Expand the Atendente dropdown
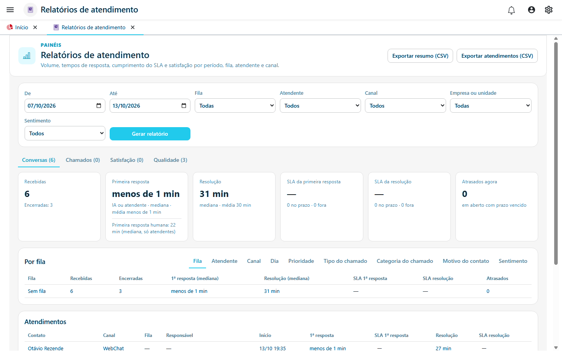 320,106
